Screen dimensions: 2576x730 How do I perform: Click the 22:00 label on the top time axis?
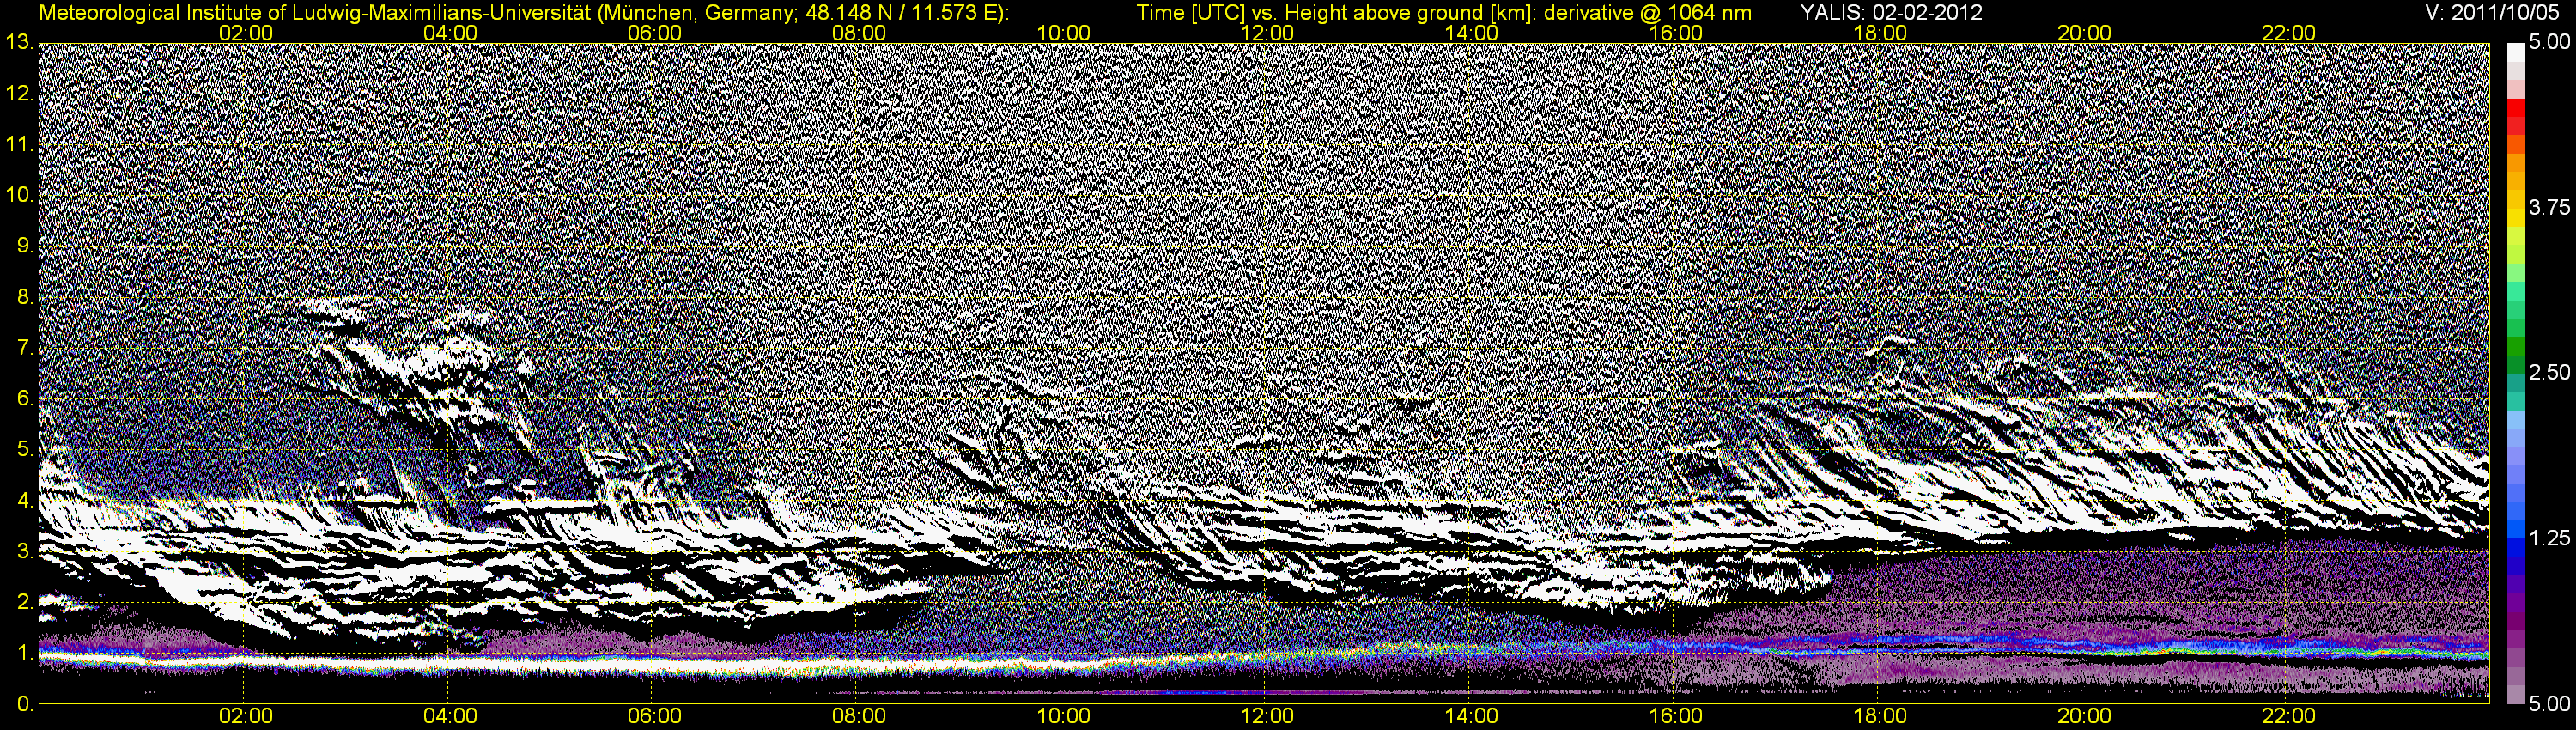click(x=2289, y=33)
